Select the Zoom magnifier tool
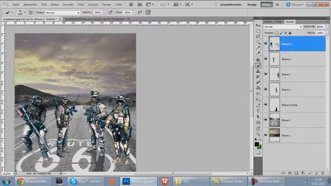 pyautogui.click(x=258, y=134)
